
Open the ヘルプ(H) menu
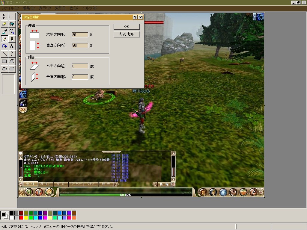pyautogui.click(x=90, y=8)
